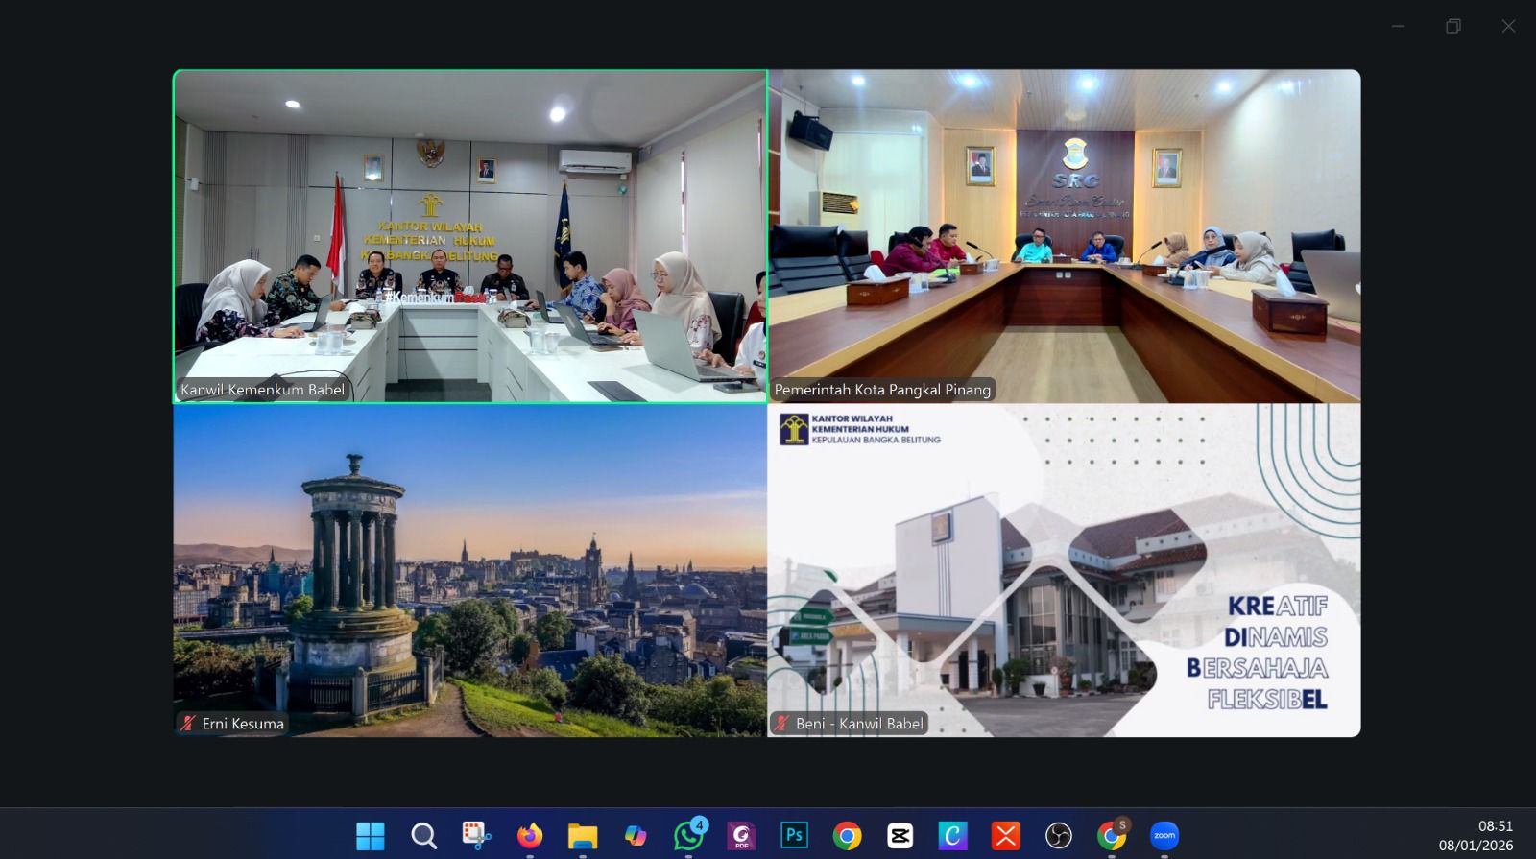Open taskbar Search
Image resolution: width=1536 pixels, height=859 pixels.
(423, 836)
